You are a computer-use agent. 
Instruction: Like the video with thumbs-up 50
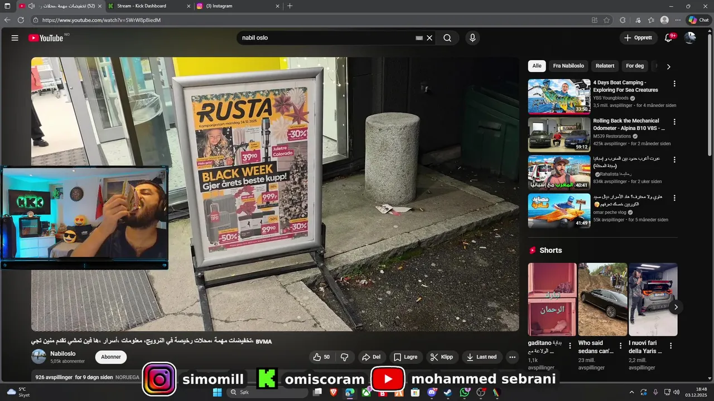[x=322, y=357]
